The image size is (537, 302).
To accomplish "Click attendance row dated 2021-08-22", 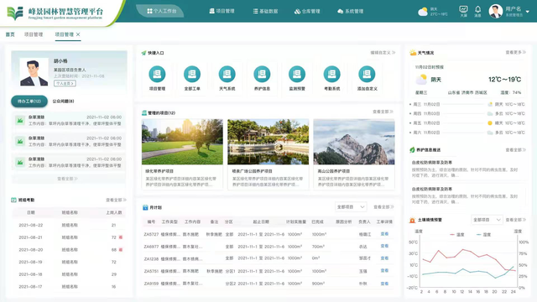I will point(69,225).
